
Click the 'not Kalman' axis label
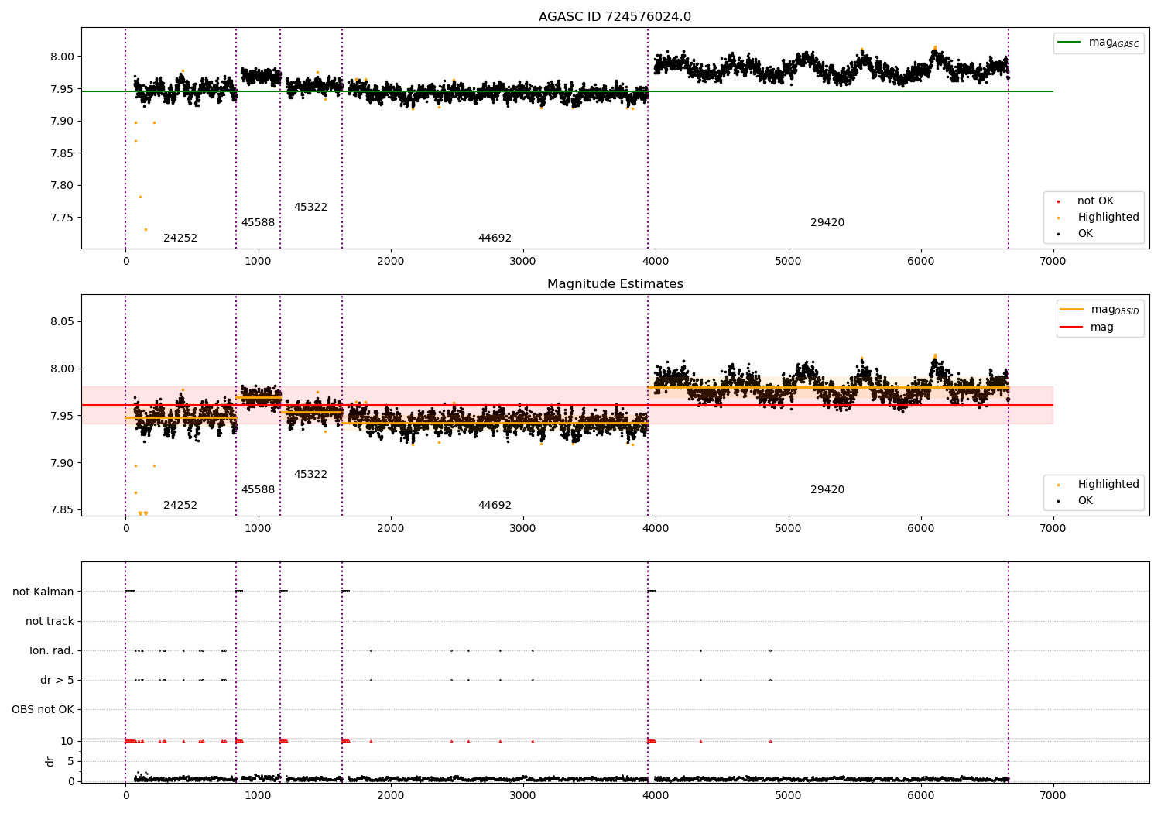click(x=43, y=592)
